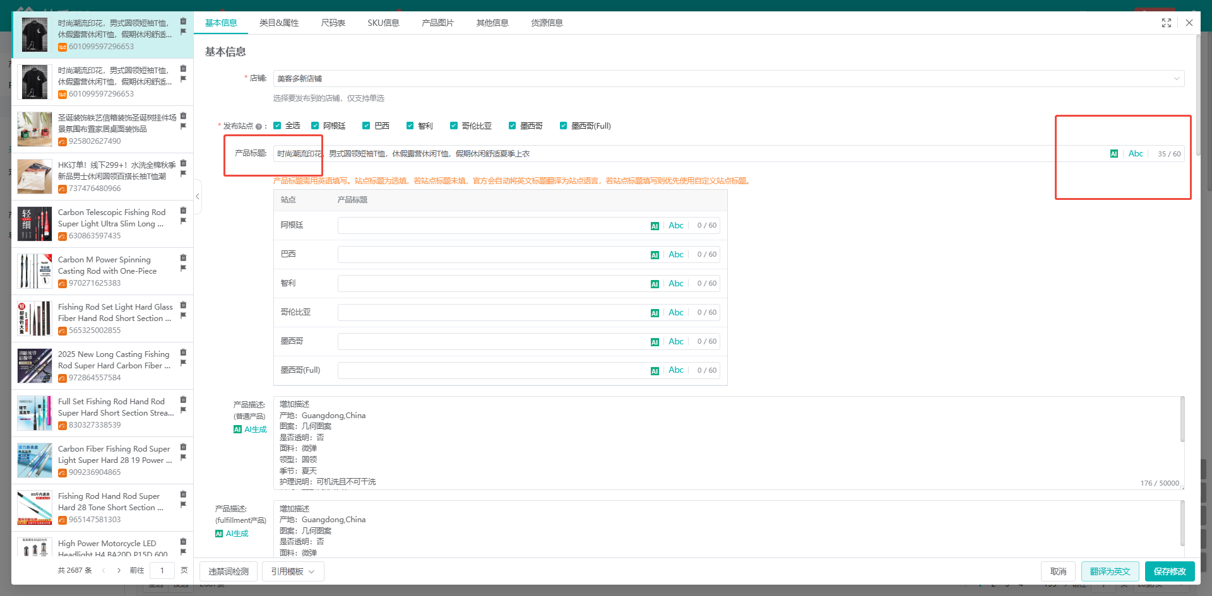Open the 产品图片 tab
The height and width of the screenshot is (596, 1212).
click(437, 23)
